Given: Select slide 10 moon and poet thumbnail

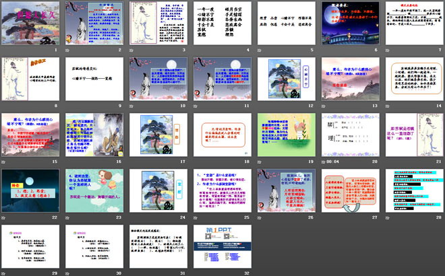Looking at the screenshot, I should coord(158,79).
